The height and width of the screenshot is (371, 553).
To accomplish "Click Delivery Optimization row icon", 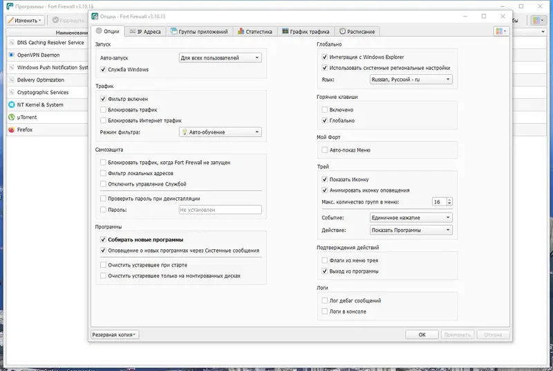I will click(12, 80).
